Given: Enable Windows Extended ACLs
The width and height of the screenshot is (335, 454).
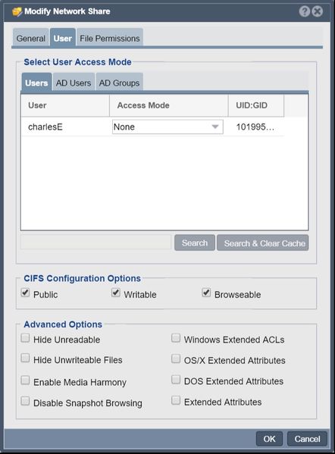Looking at the screenshot, I should pyautogui.click(x=176, y=338).
